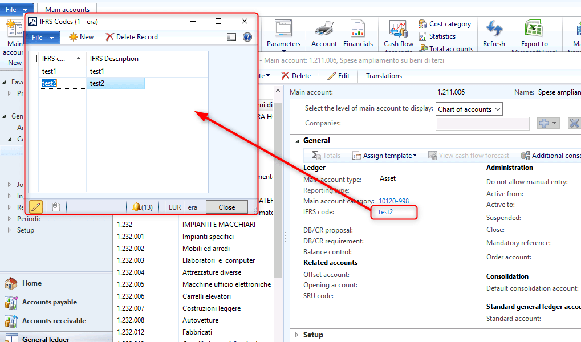Follow the test2 IFRS code link

385,212
